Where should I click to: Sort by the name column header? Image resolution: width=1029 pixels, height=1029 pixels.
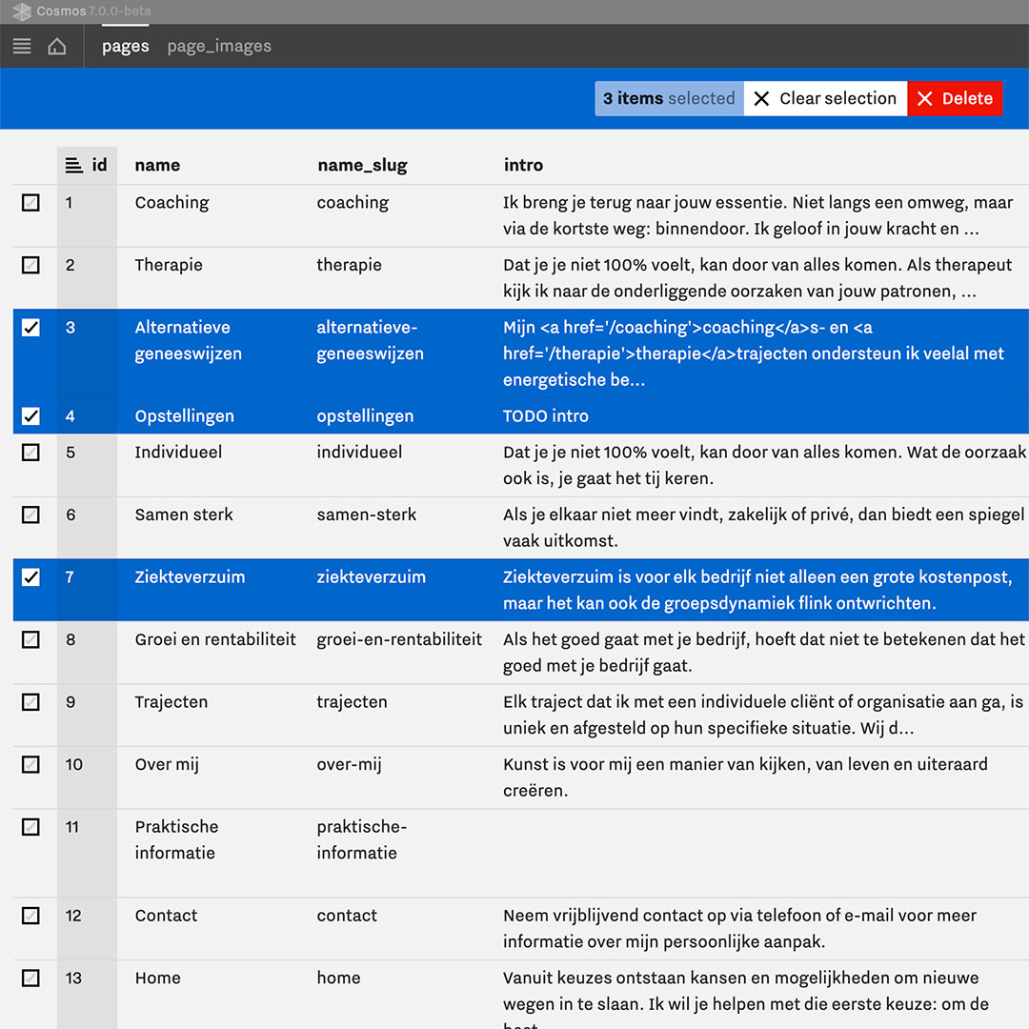point(157,166)
